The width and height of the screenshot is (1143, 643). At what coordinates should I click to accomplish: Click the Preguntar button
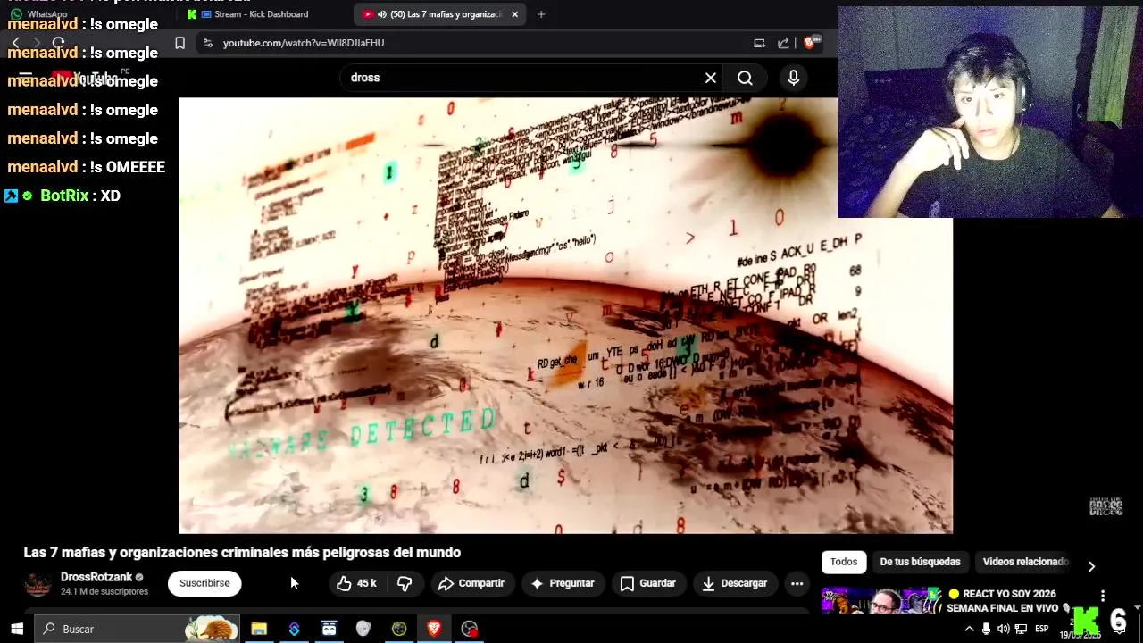coord(563,583)
